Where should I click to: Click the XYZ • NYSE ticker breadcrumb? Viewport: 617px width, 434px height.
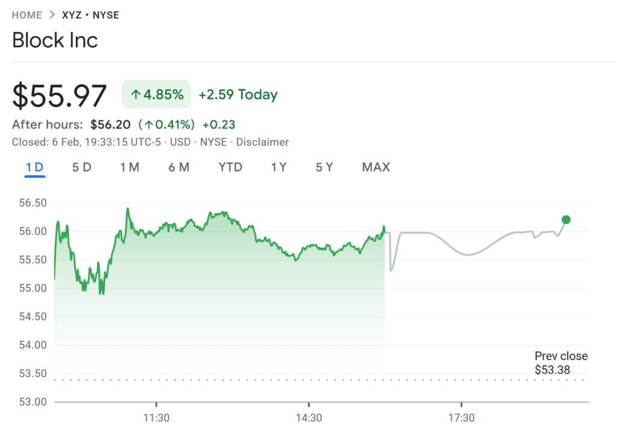[x=89, y=15]
